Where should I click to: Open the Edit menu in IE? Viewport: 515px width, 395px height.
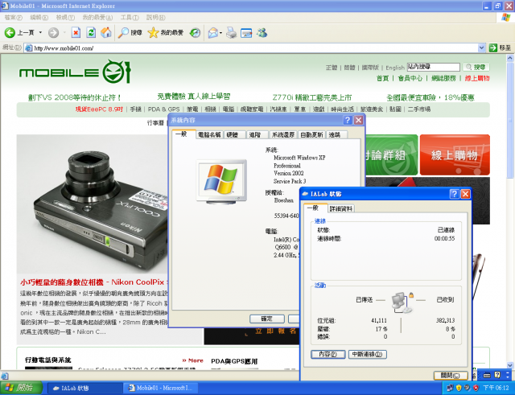coord(39,18)
